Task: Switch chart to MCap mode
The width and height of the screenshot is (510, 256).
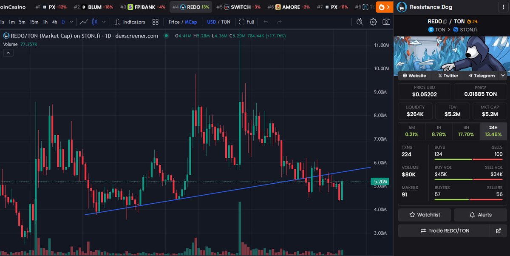Action: pos(191,22)
